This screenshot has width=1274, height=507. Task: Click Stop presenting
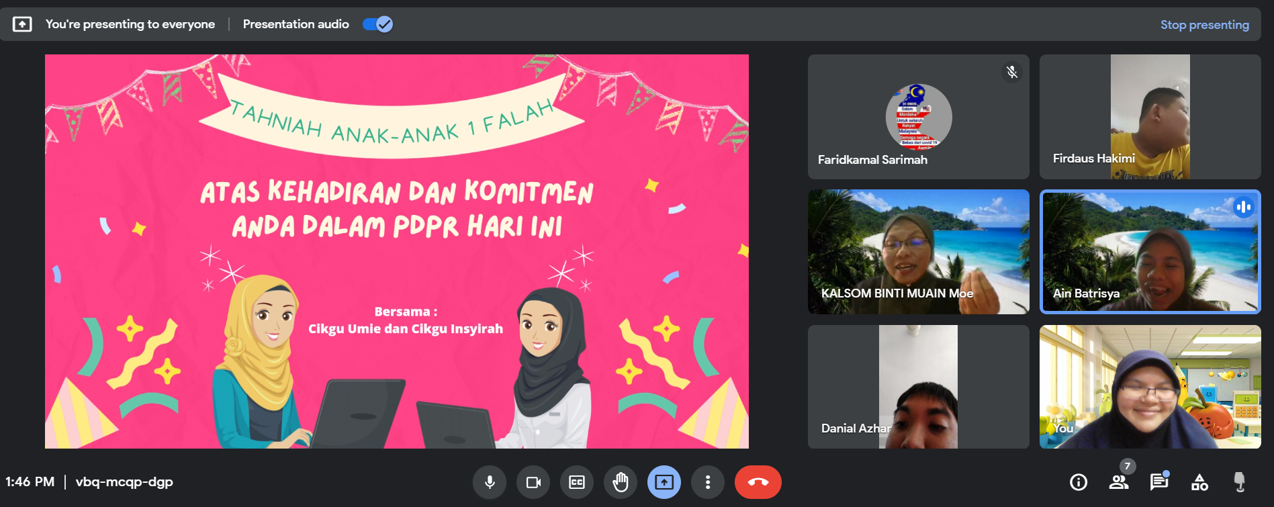click(x=1205, y=25)
